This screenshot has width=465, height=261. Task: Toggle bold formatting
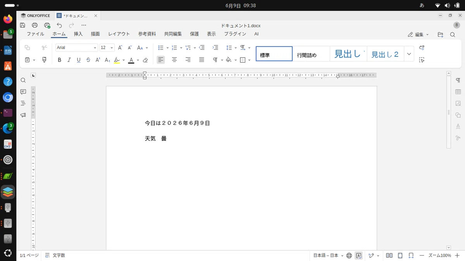59,60
